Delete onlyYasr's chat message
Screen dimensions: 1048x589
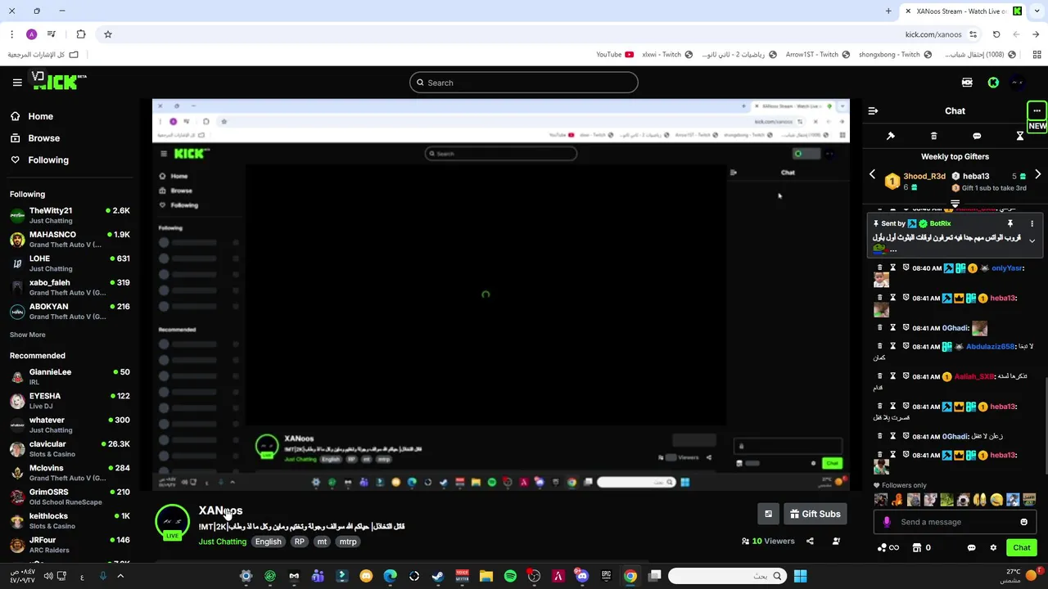click(x=880, y=268)
